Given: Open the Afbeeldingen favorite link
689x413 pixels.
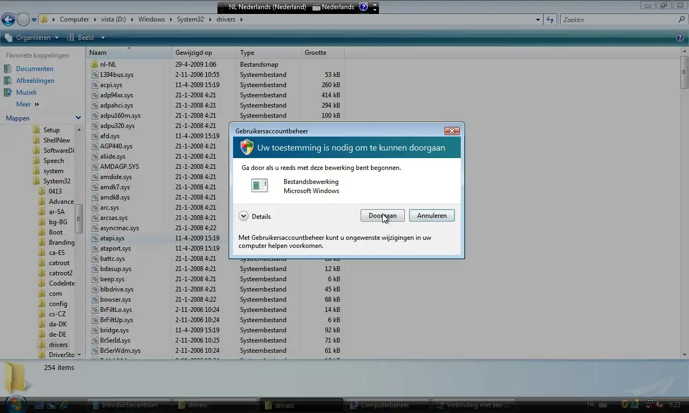Looking at the screenshot, I should click(x=35, y=81).
